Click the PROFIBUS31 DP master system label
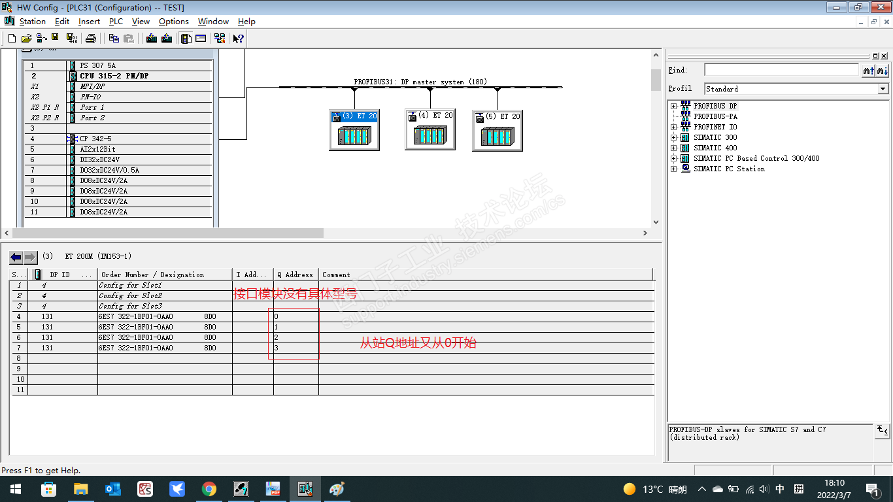This screenshot has height=502, width=893. (420, 82)
